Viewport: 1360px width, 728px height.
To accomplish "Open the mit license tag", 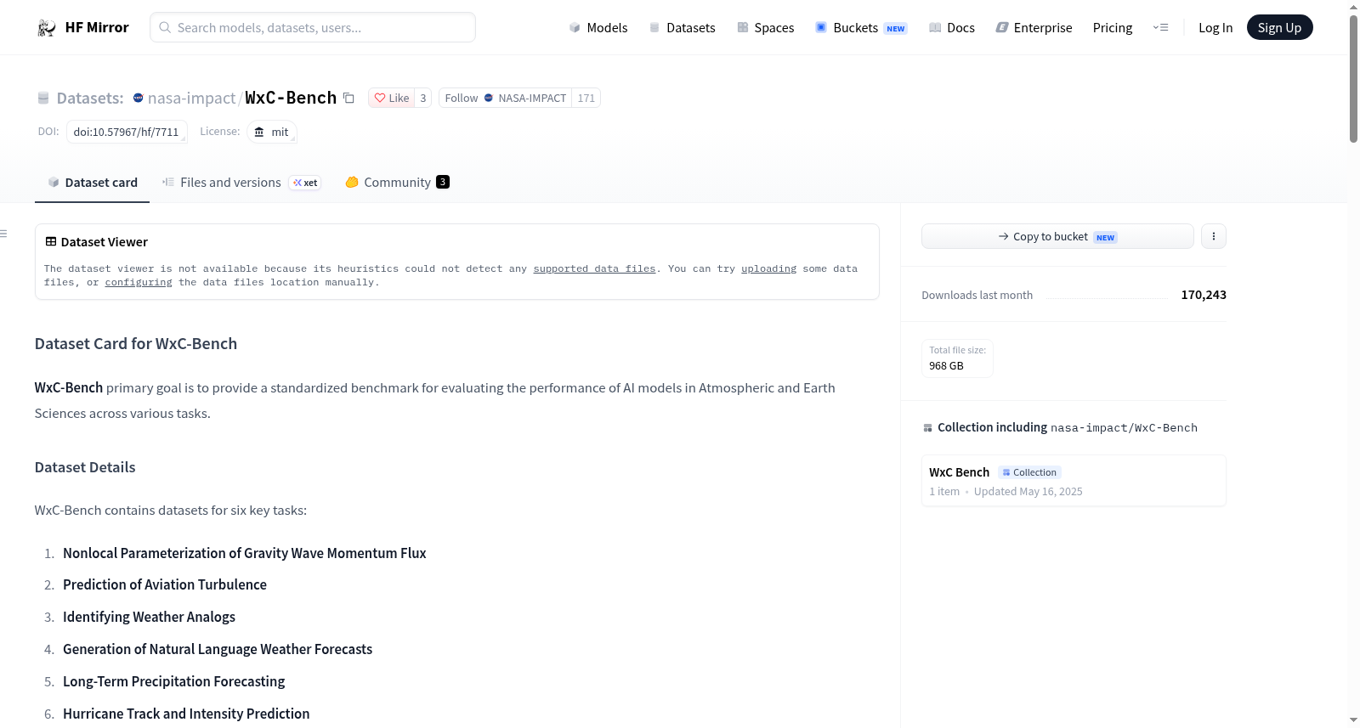I will click(272, 132).
